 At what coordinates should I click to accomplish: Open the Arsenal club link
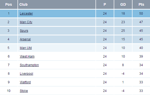tap(25, 39)
